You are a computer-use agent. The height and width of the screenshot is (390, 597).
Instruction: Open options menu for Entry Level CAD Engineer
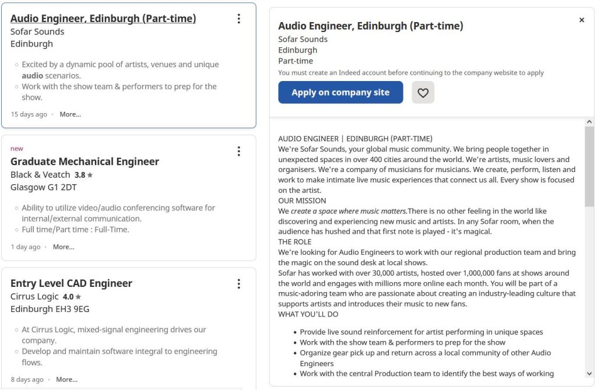(238, 284)
